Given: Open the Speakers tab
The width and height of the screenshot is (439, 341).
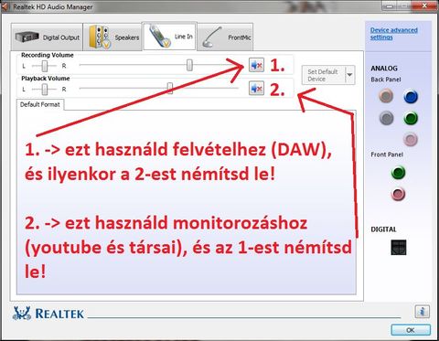Looking at the screenshot, I should pyautogui.click(x=112, y=37).
